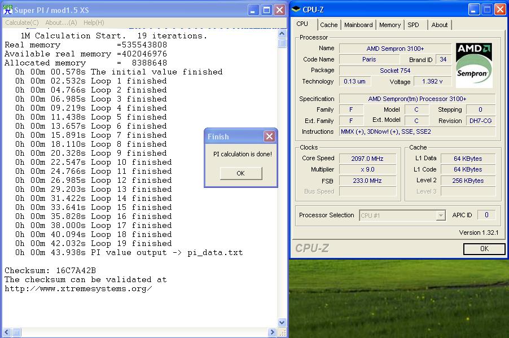Click the L1 Code value '64 KBytes'
Screen dimensions: 509x338
(468, 169)
